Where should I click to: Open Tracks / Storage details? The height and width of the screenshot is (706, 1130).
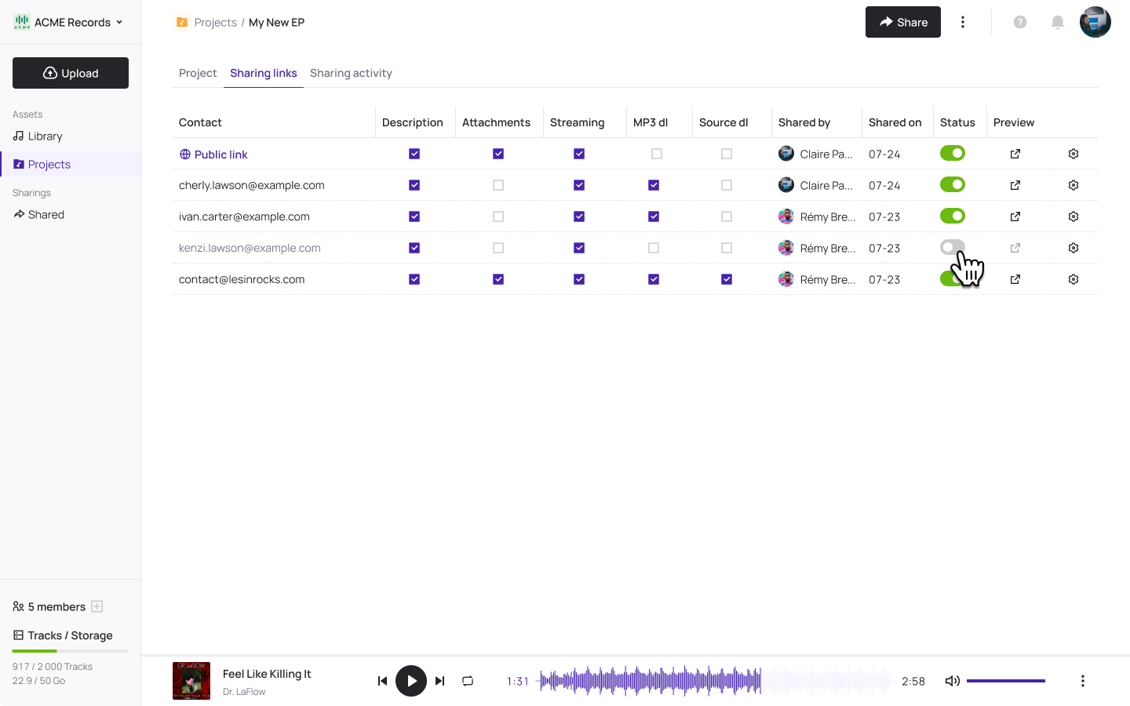pos(63,635)
